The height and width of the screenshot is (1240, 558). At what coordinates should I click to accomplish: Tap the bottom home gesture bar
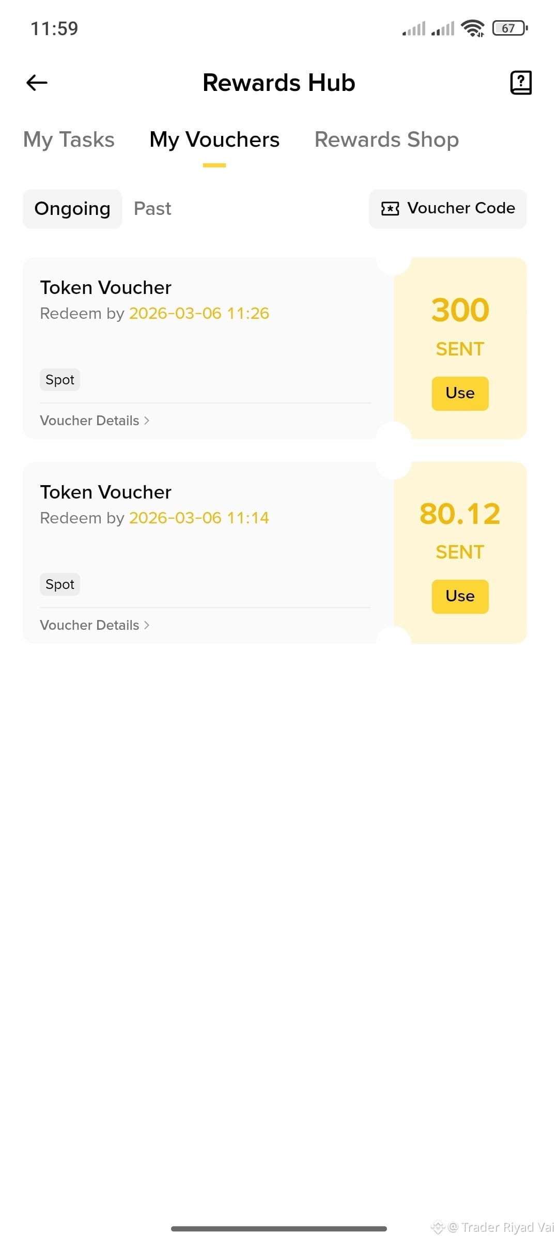(279, 1228)
